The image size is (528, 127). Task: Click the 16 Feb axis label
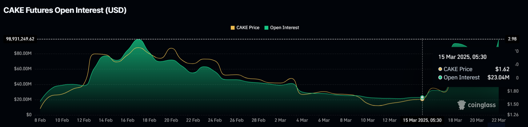127,120
